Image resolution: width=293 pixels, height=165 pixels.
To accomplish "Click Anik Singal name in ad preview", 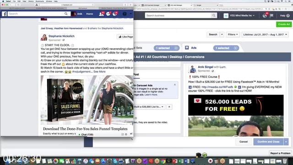I will [x=206, y=67].
